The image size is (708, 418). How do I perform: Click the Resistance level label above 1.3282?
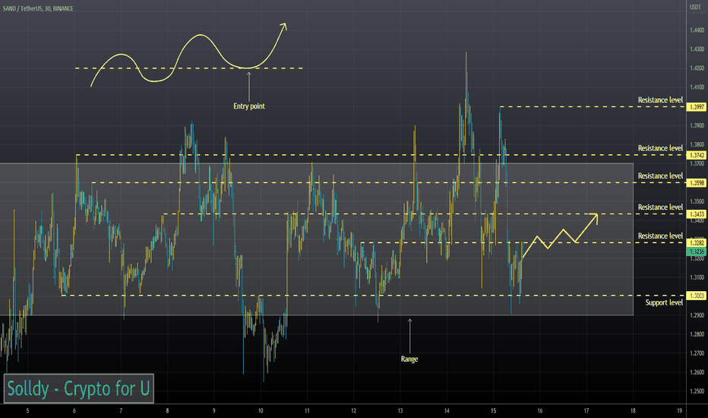click(x=661, y=236)
